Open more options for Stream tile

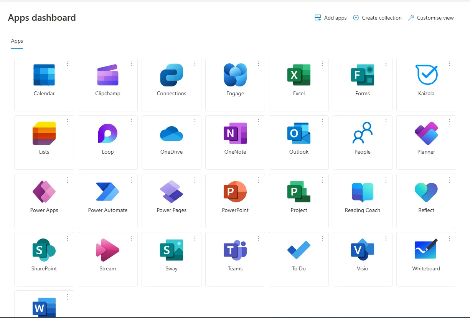coord(131,238)
